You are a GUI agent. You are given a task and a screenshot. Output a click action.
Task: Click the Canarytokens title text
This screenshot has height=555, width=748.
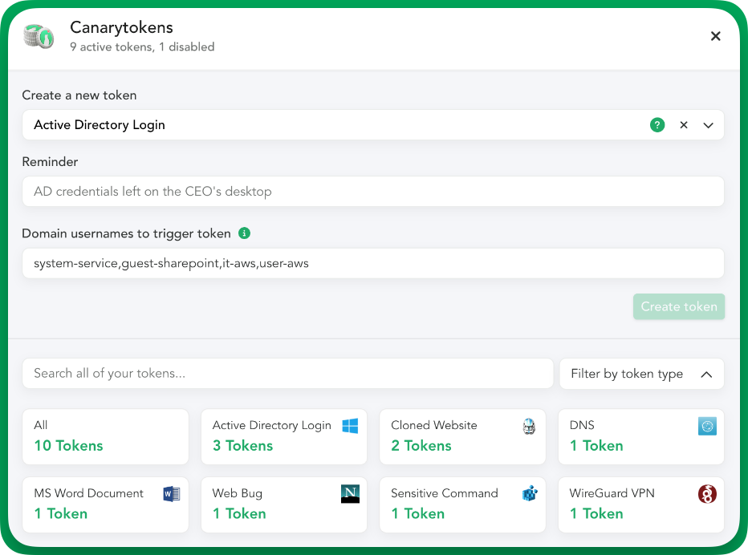[x=121, y=27]
